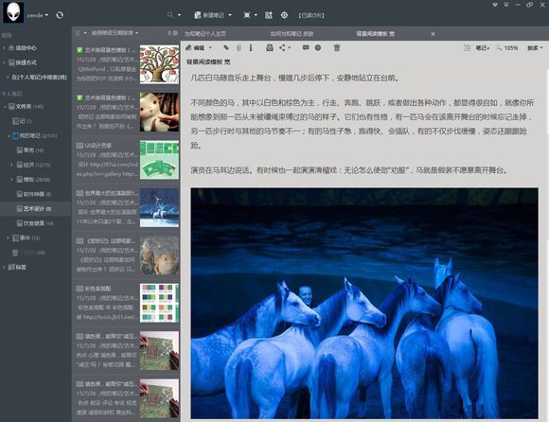Expand the 事件 (13) folder arrow
Viewport: 549px width, 422px height.
tap(8, 237)
